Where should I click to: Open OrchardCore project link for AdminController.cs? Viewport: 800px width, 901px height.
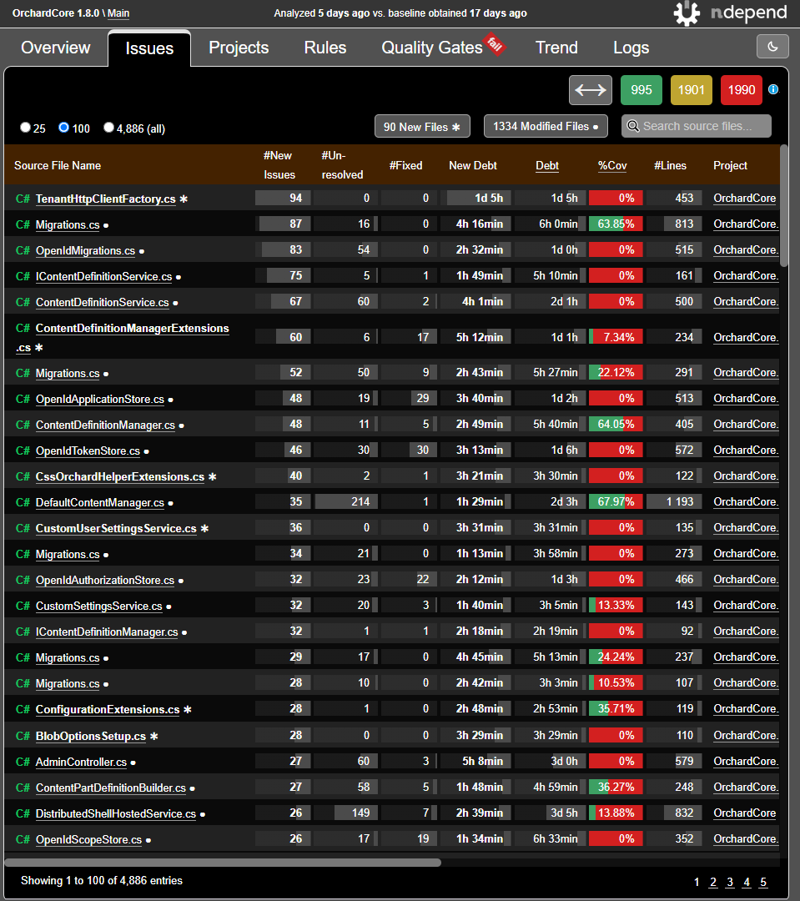745,762
